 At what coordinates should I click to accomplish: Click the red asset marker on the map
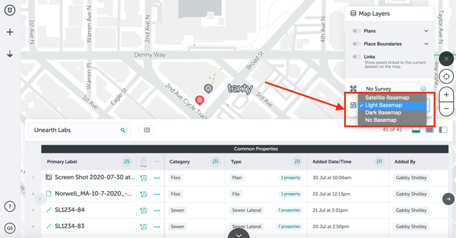tap(199, 100)
